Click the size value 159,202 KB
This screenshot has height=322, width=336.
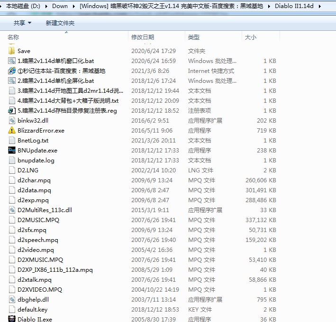[x=261, y=240]
